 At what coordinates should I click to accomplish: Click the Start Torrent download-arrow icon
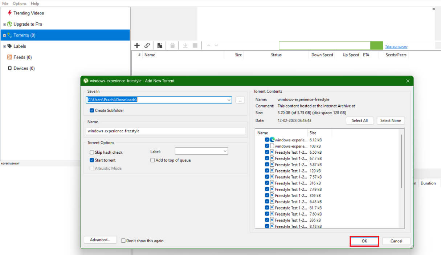coord(185,46)
